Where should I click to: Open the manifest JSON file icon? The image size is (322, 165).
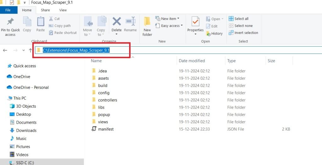pos(94,129)
